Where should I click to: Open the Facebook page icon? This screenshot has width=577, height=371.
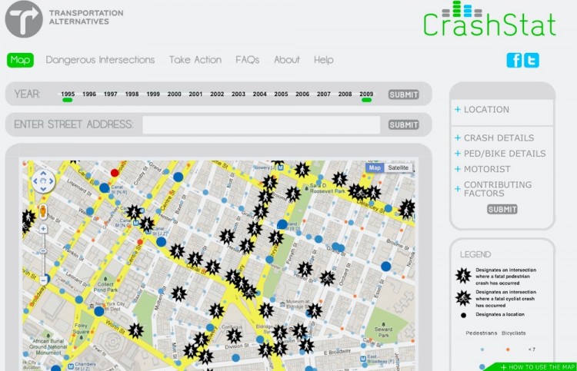pos(514,61)
